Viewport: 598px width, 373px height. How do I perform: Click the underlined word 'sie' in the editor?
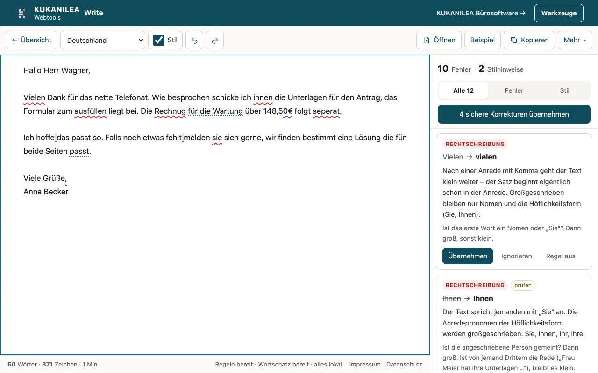(217, 138)
